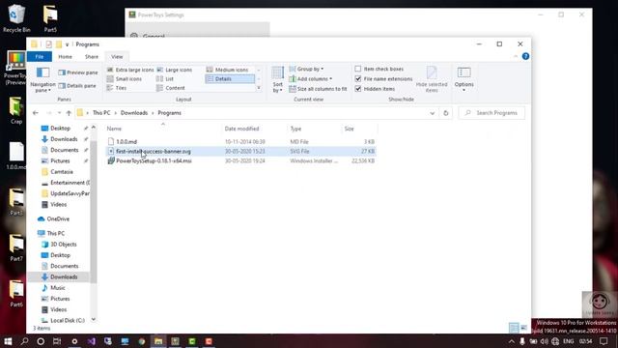Open the Navigation pane menu
This screenshot has width=618, height=348.
click(42, 79)
